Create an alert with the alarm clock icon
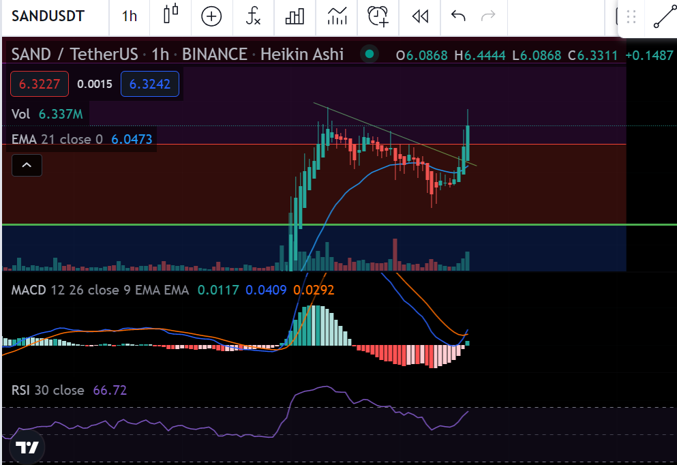Image resolution: width=677 pixels, height=465 pixels. (378, 16)
